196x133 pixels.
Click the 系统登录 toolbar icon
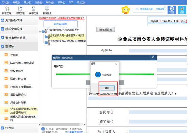(47, 10)
